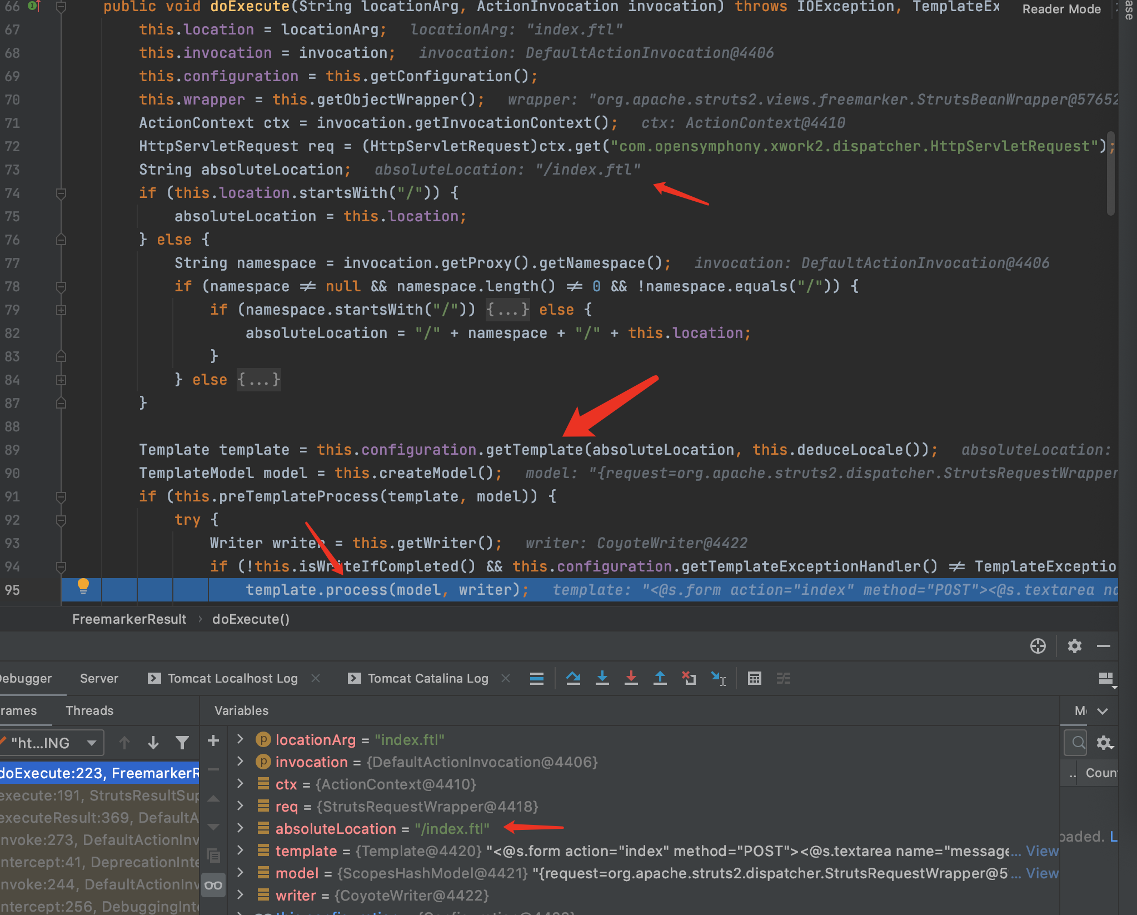The height and width of the screenshot is (915, 1137).
Task: Add new watch with plus icon
Action: (213, 740)
